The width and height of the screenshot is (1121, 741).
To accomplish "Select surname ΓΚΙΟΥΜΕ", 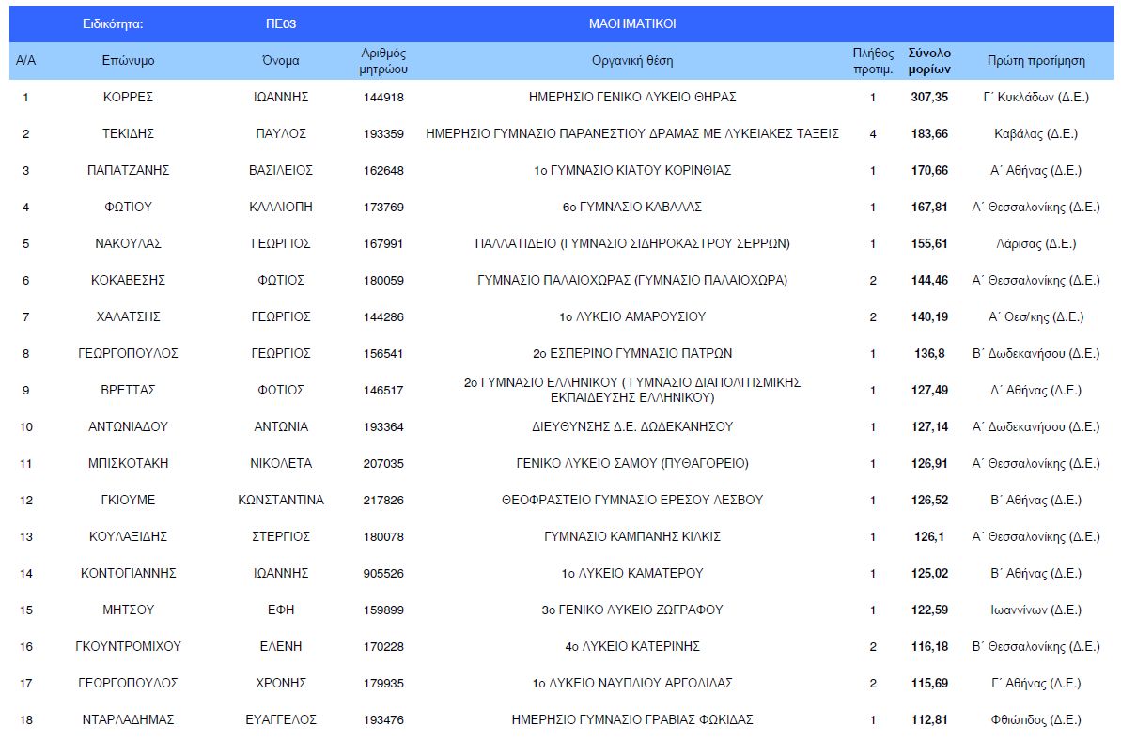I will pyautogui.click(x=128, y=501).
